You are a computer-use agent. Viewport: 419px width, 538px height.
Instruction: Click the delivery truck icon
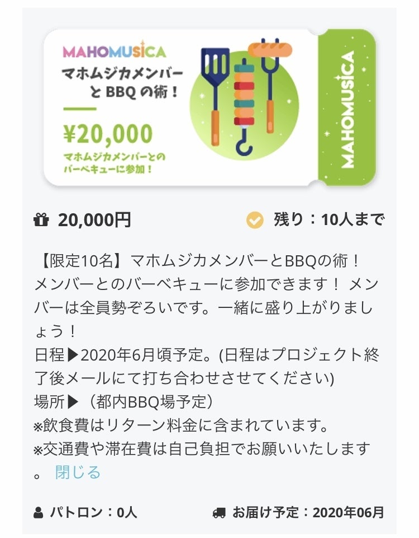(219, 512)
